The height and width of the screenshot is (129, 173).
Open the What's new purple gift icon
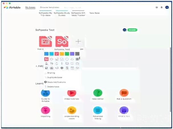[x=124, y=110]
